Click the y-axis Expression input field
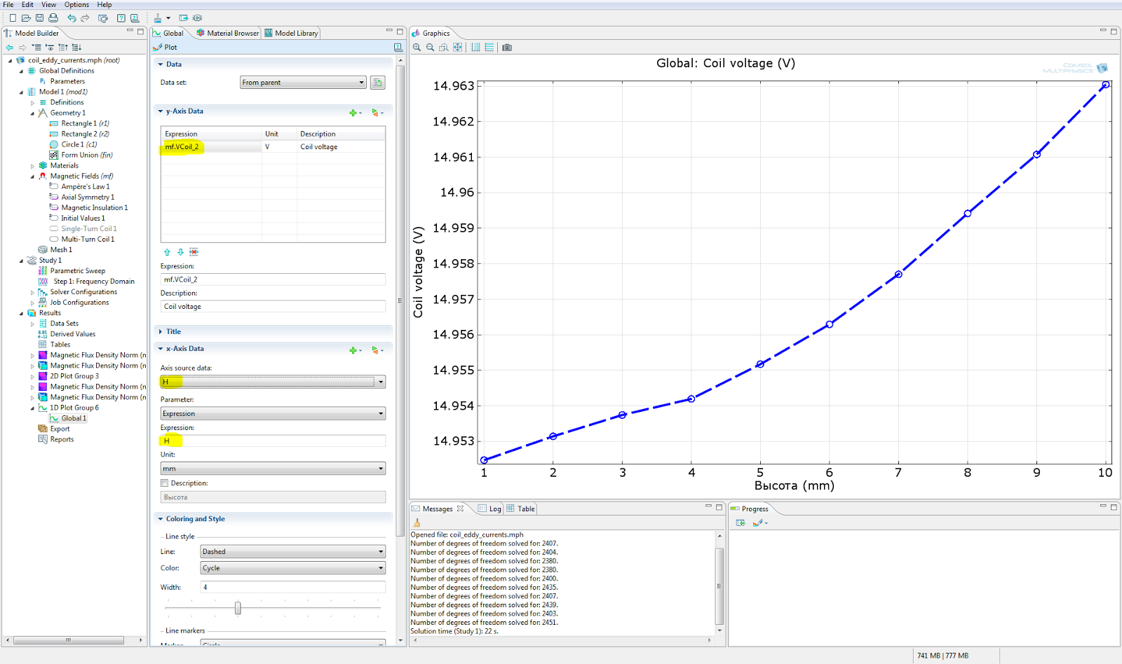 click(x=273, y=279)
